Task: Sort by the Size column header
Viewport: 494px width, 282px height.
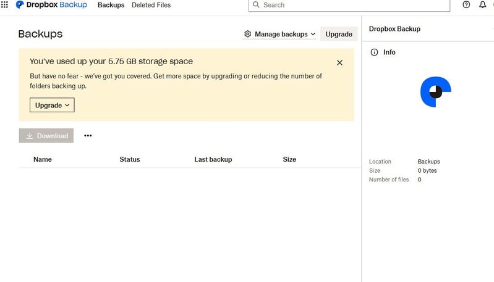Action: (x=289, y=159)
